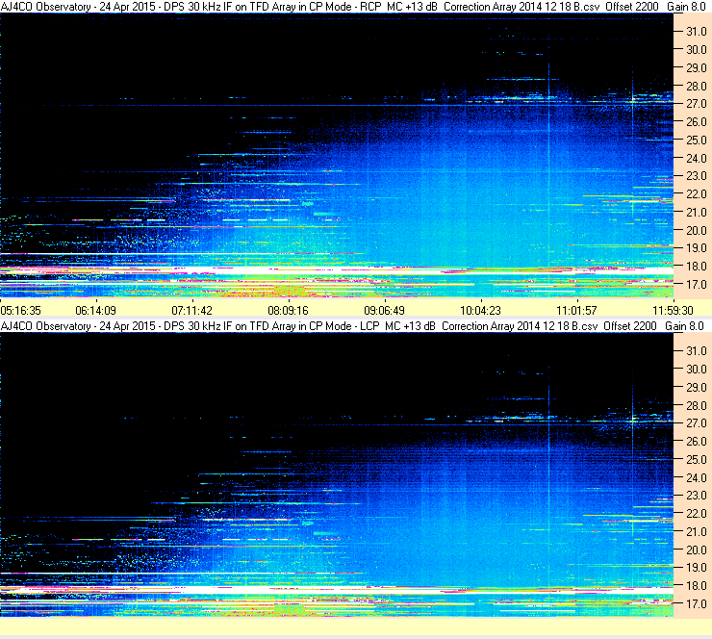Click the 11:01:57 time axis label
The width and height of the screenshot is (712, 639).
(x=577, y=311)
